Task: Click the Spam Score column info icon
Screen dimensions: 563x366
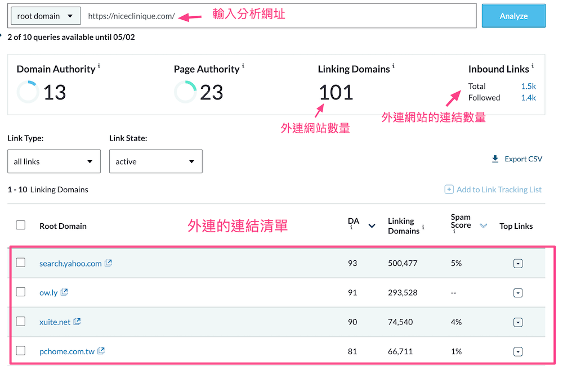Action: (x=454, y=232)
